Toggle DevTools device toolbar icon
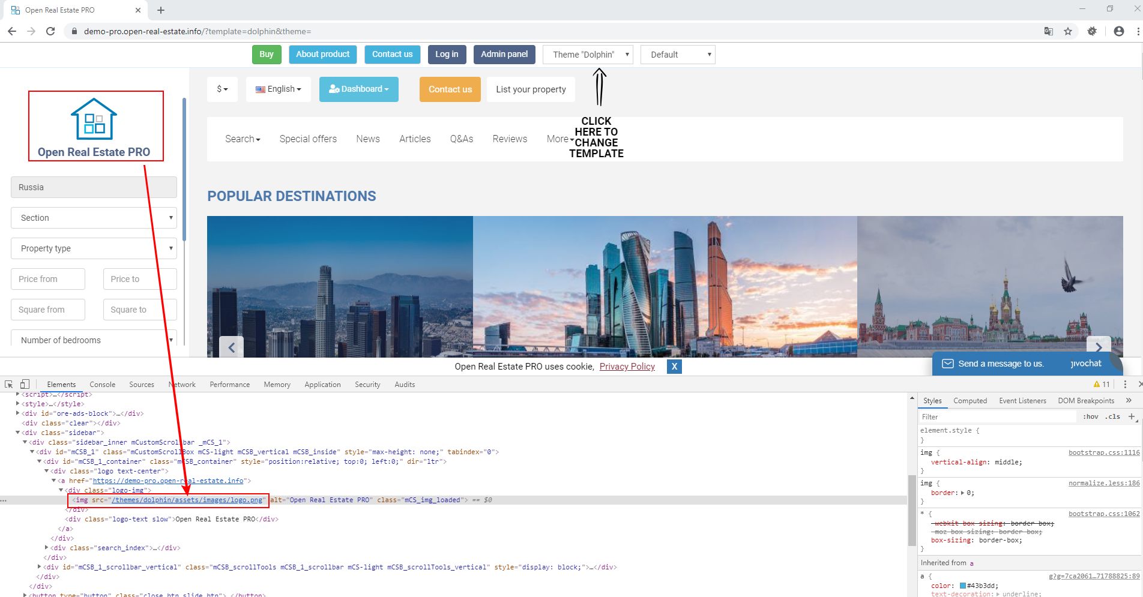Image resolution: width=1143 pixels, height=597 pixels. (25, 384)
